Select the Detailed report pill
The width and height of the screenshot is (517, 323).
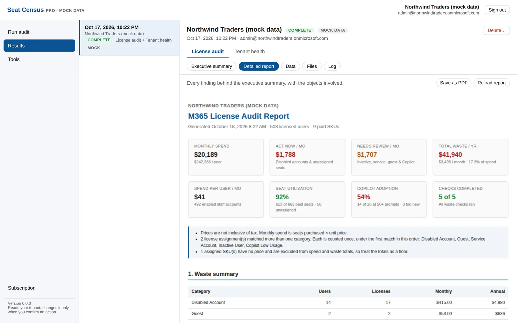(x=259, y=66)
